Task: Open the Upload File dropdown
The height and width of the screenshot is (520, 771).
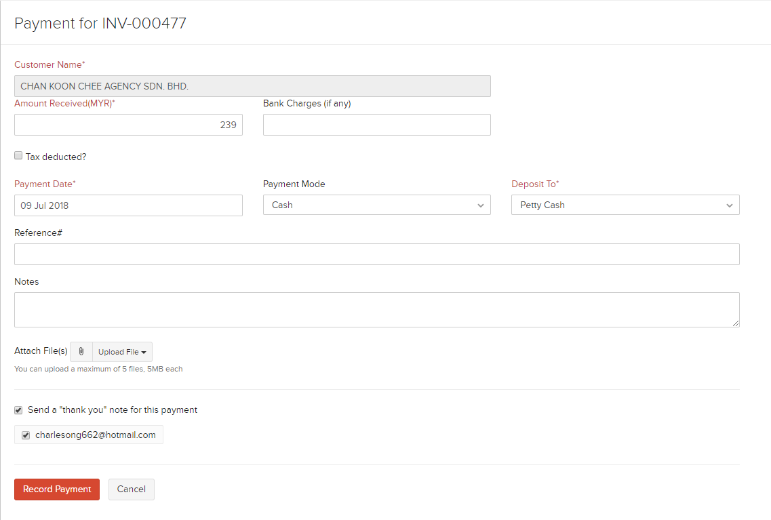Action: point(122,352)
